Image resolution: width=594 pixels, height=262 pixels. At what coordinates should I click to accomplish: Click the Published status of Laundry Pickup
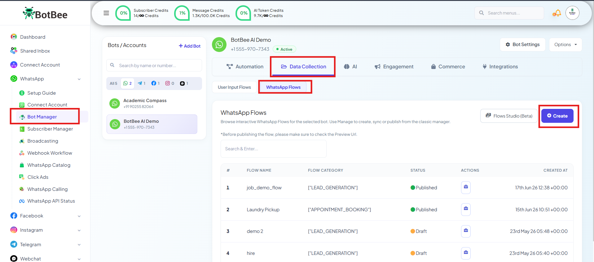point(424,210)
